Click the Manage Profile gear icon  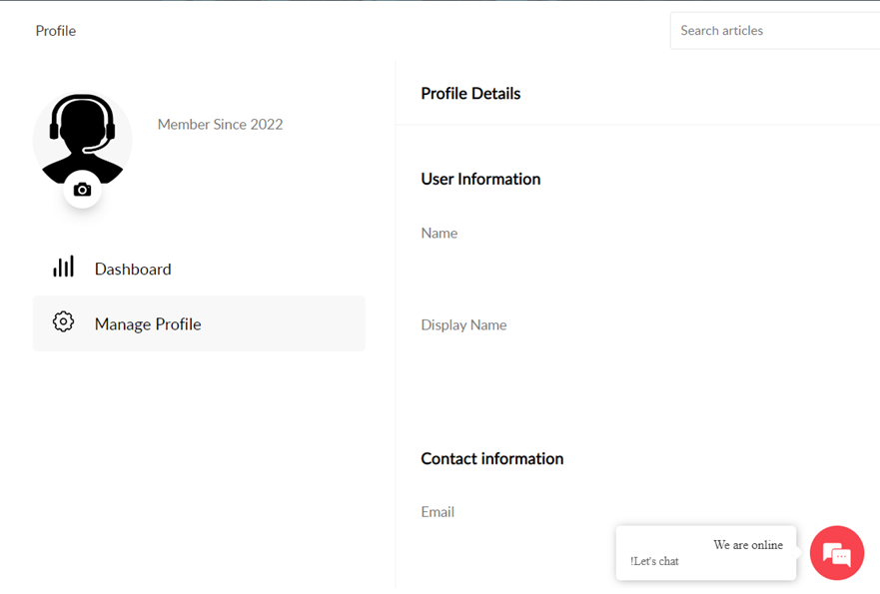(x=64, y=322)
